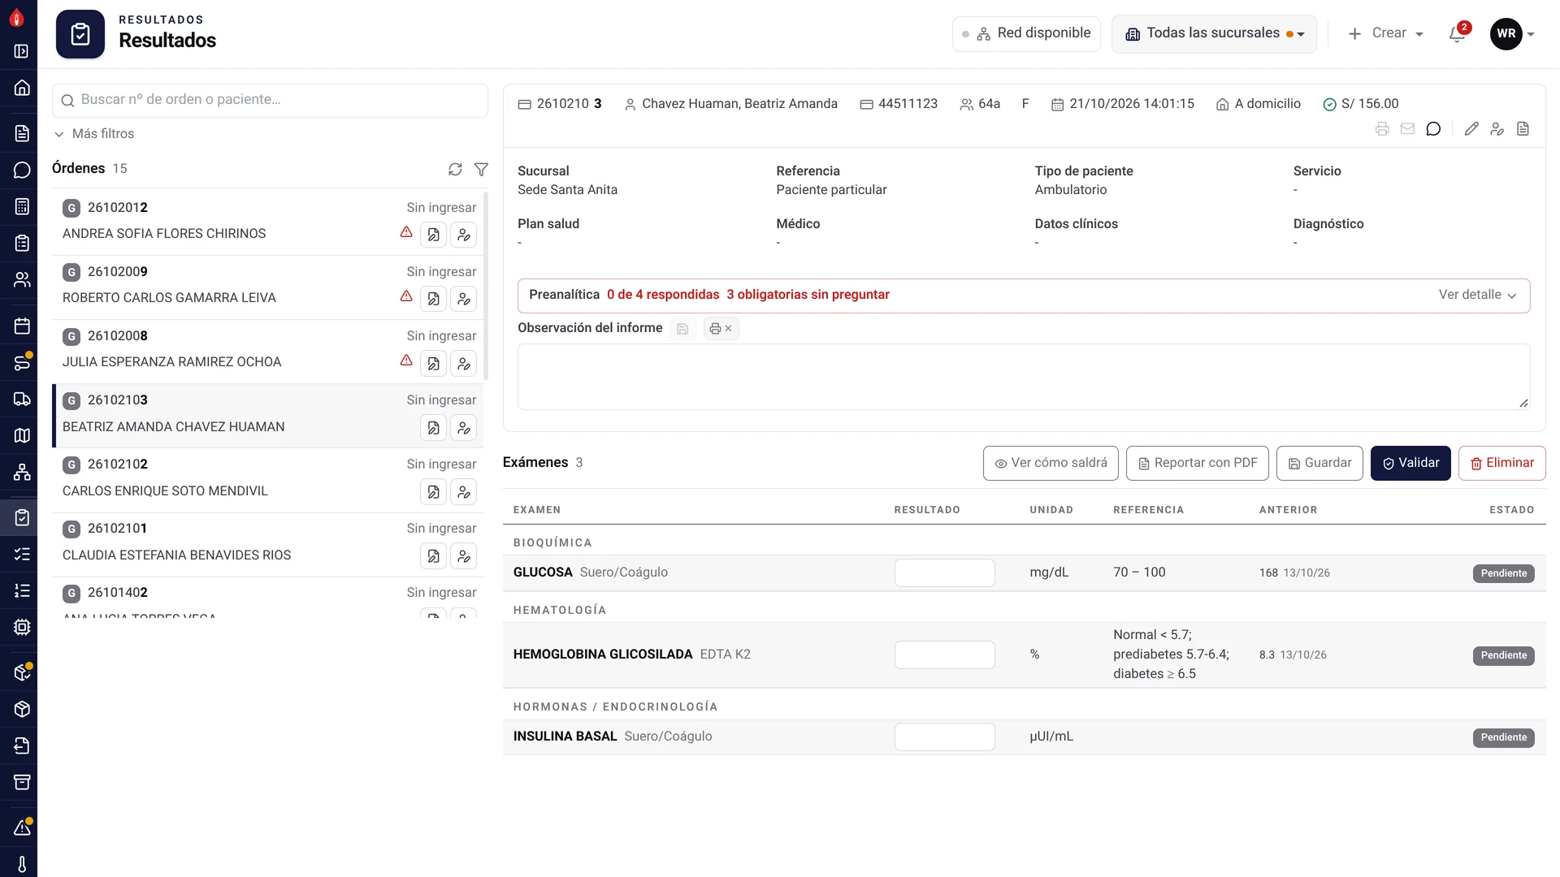Viewport: 1560px width, 877px height.
Task: Open the calendar icon in left sidebar
Action: pos(22,326)
